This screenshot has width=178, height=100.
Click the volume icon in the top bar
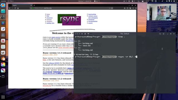[172, 1]
